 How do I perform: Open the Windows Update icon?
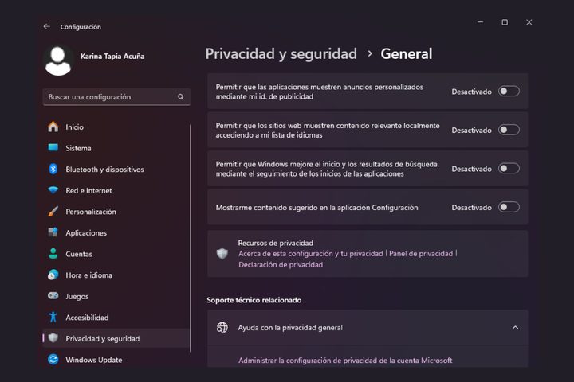pyautogui.click(x=53, y=360)
